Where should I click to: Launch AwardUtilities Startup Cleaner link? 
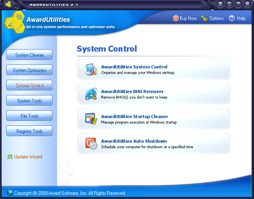pyautogui.click(x=135, y=117)
